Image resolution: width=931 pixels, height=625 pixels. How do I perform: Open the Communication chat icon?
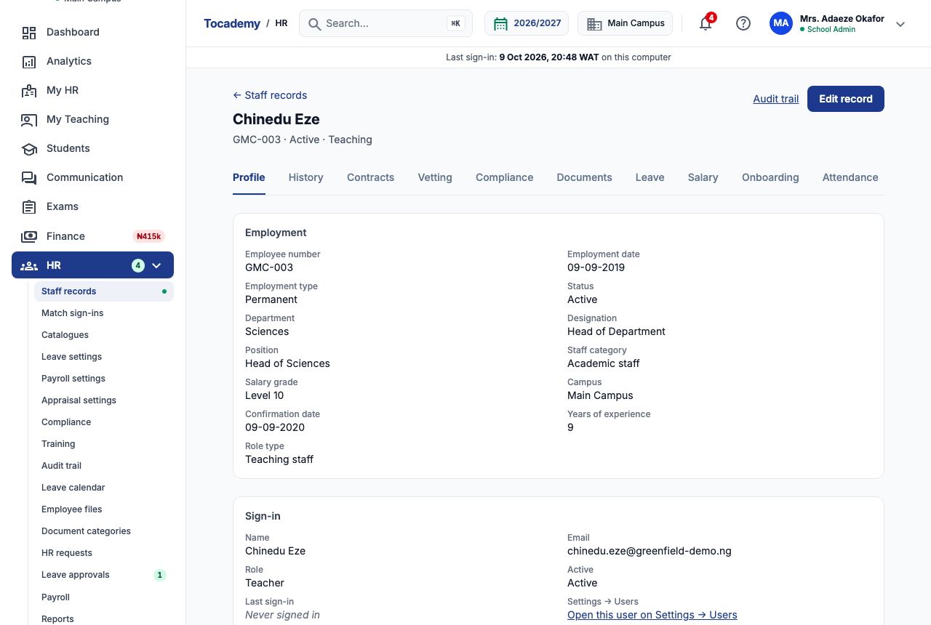tap(29, 177)
